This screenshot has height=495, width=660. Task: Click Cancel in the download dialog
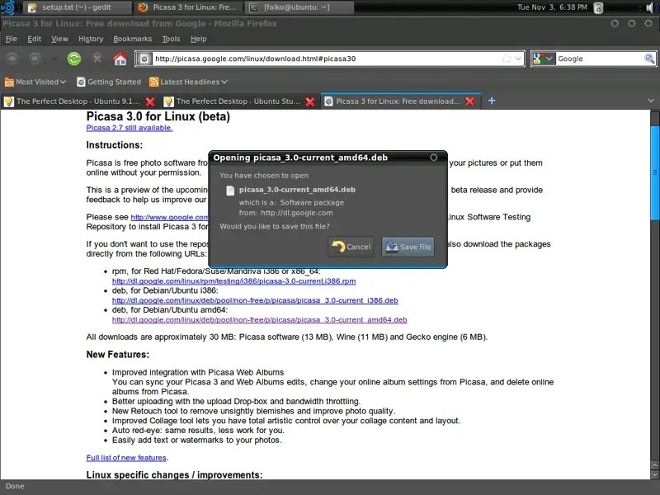(x=351, y=247)
